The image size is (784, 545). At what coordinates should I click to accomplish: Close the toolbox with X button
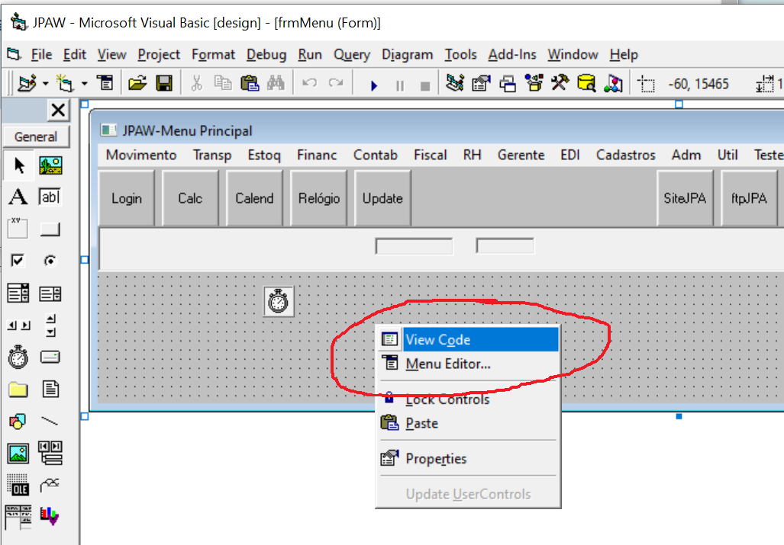[58, 110]
